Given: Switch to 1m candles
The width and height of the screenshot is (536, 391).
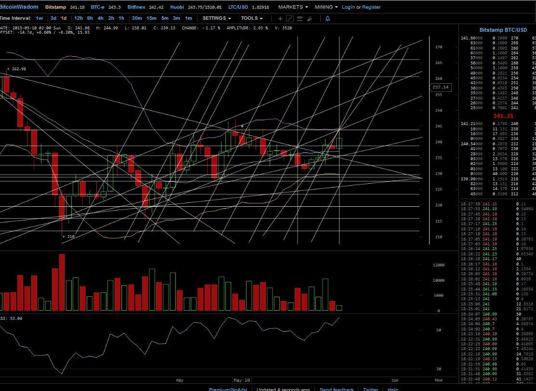Looking at the screenshot, I should (188, 18).
